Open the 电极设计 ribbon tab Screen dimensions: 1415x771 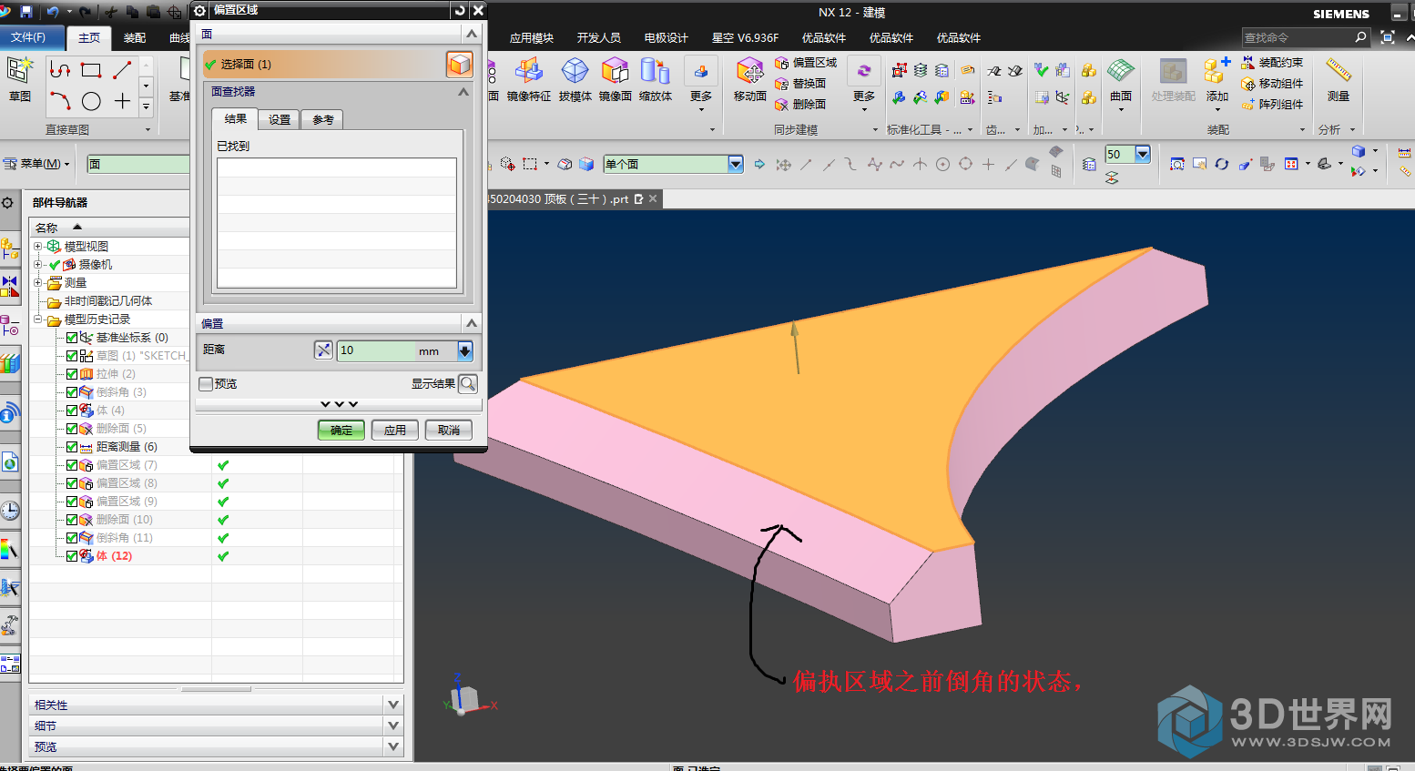[666, 38]
